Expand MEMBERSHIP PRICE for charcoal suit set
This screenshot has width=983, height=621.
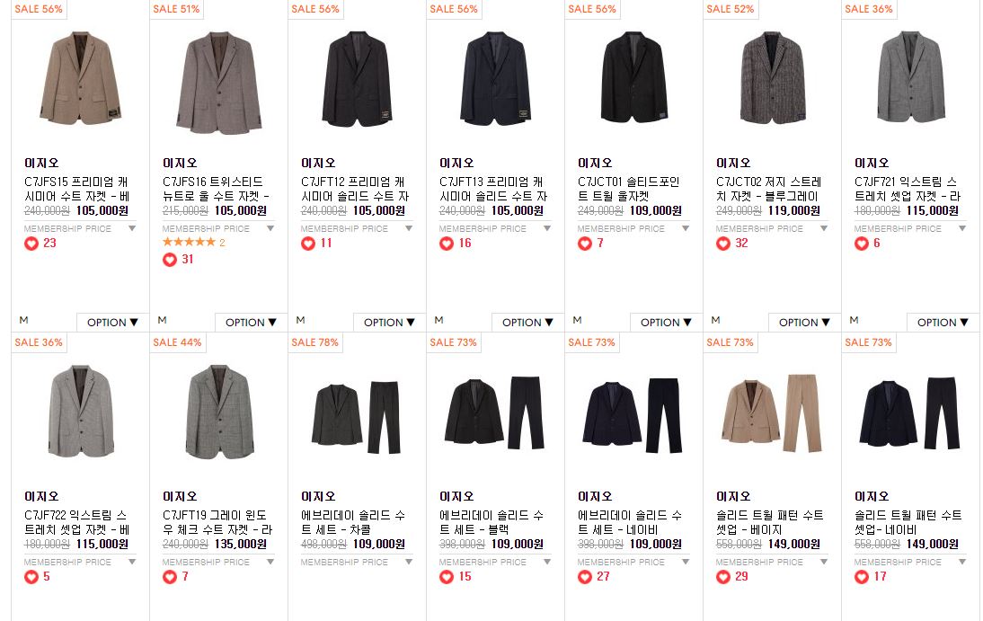[x=357, y=562]
